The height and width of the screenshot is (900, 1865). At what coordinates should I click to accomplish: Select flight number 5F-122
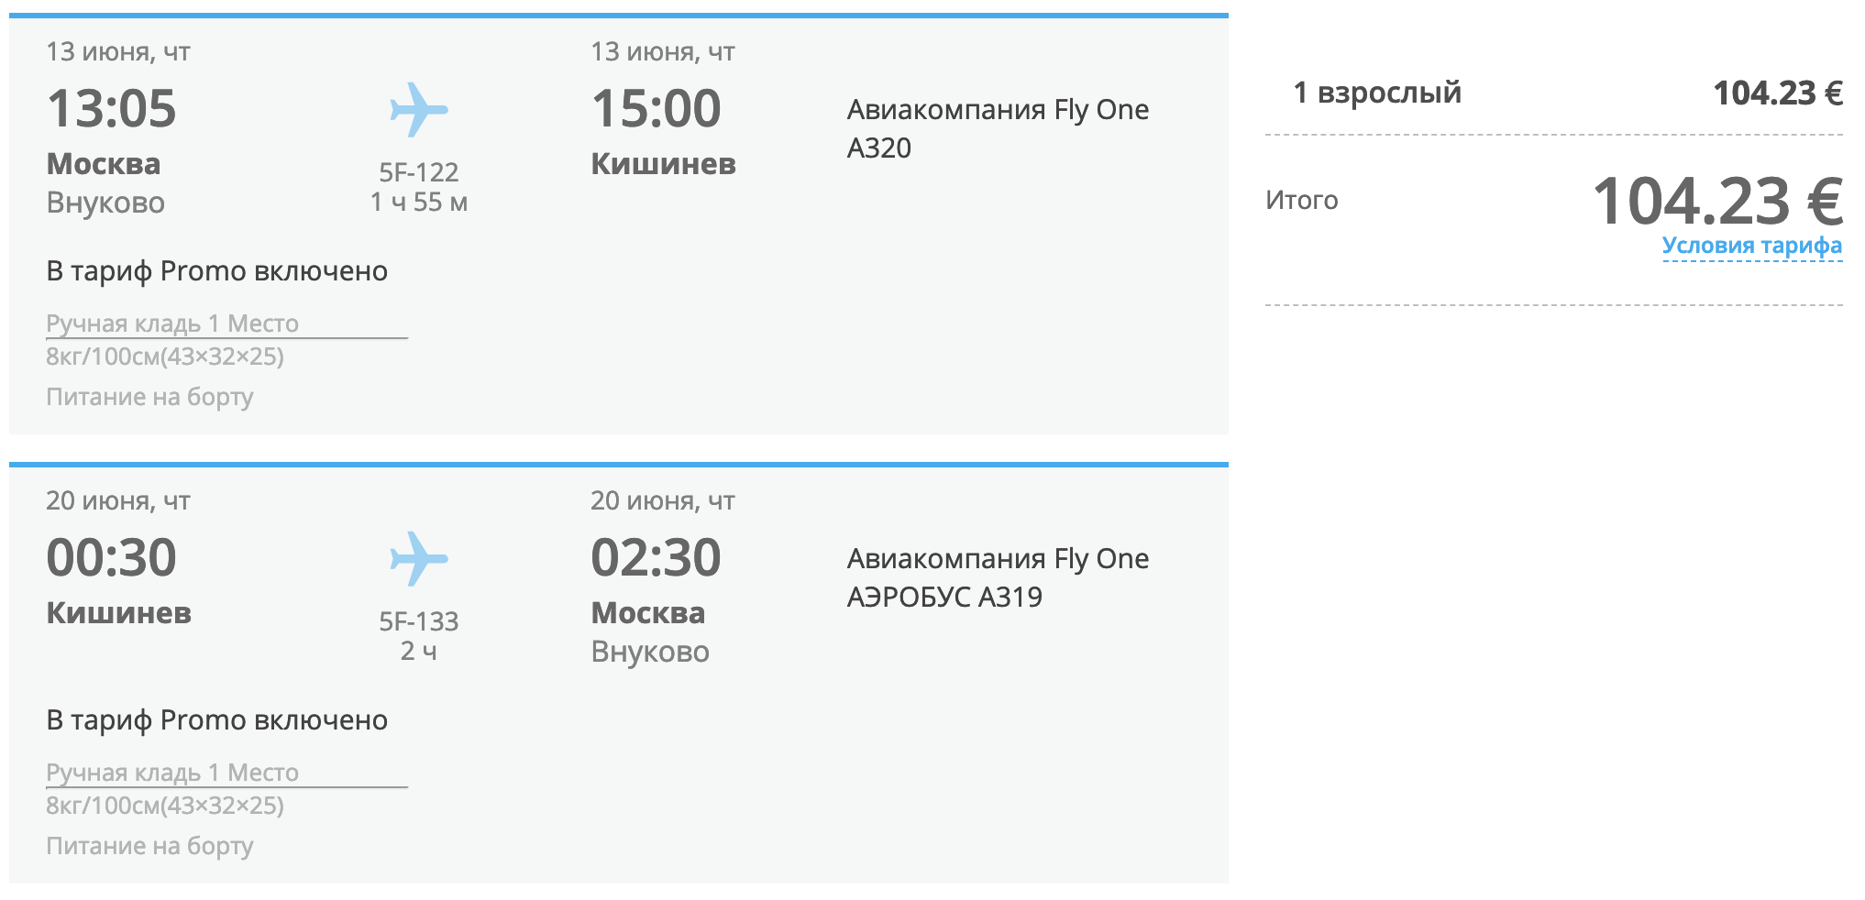click(x=419, y=172)
